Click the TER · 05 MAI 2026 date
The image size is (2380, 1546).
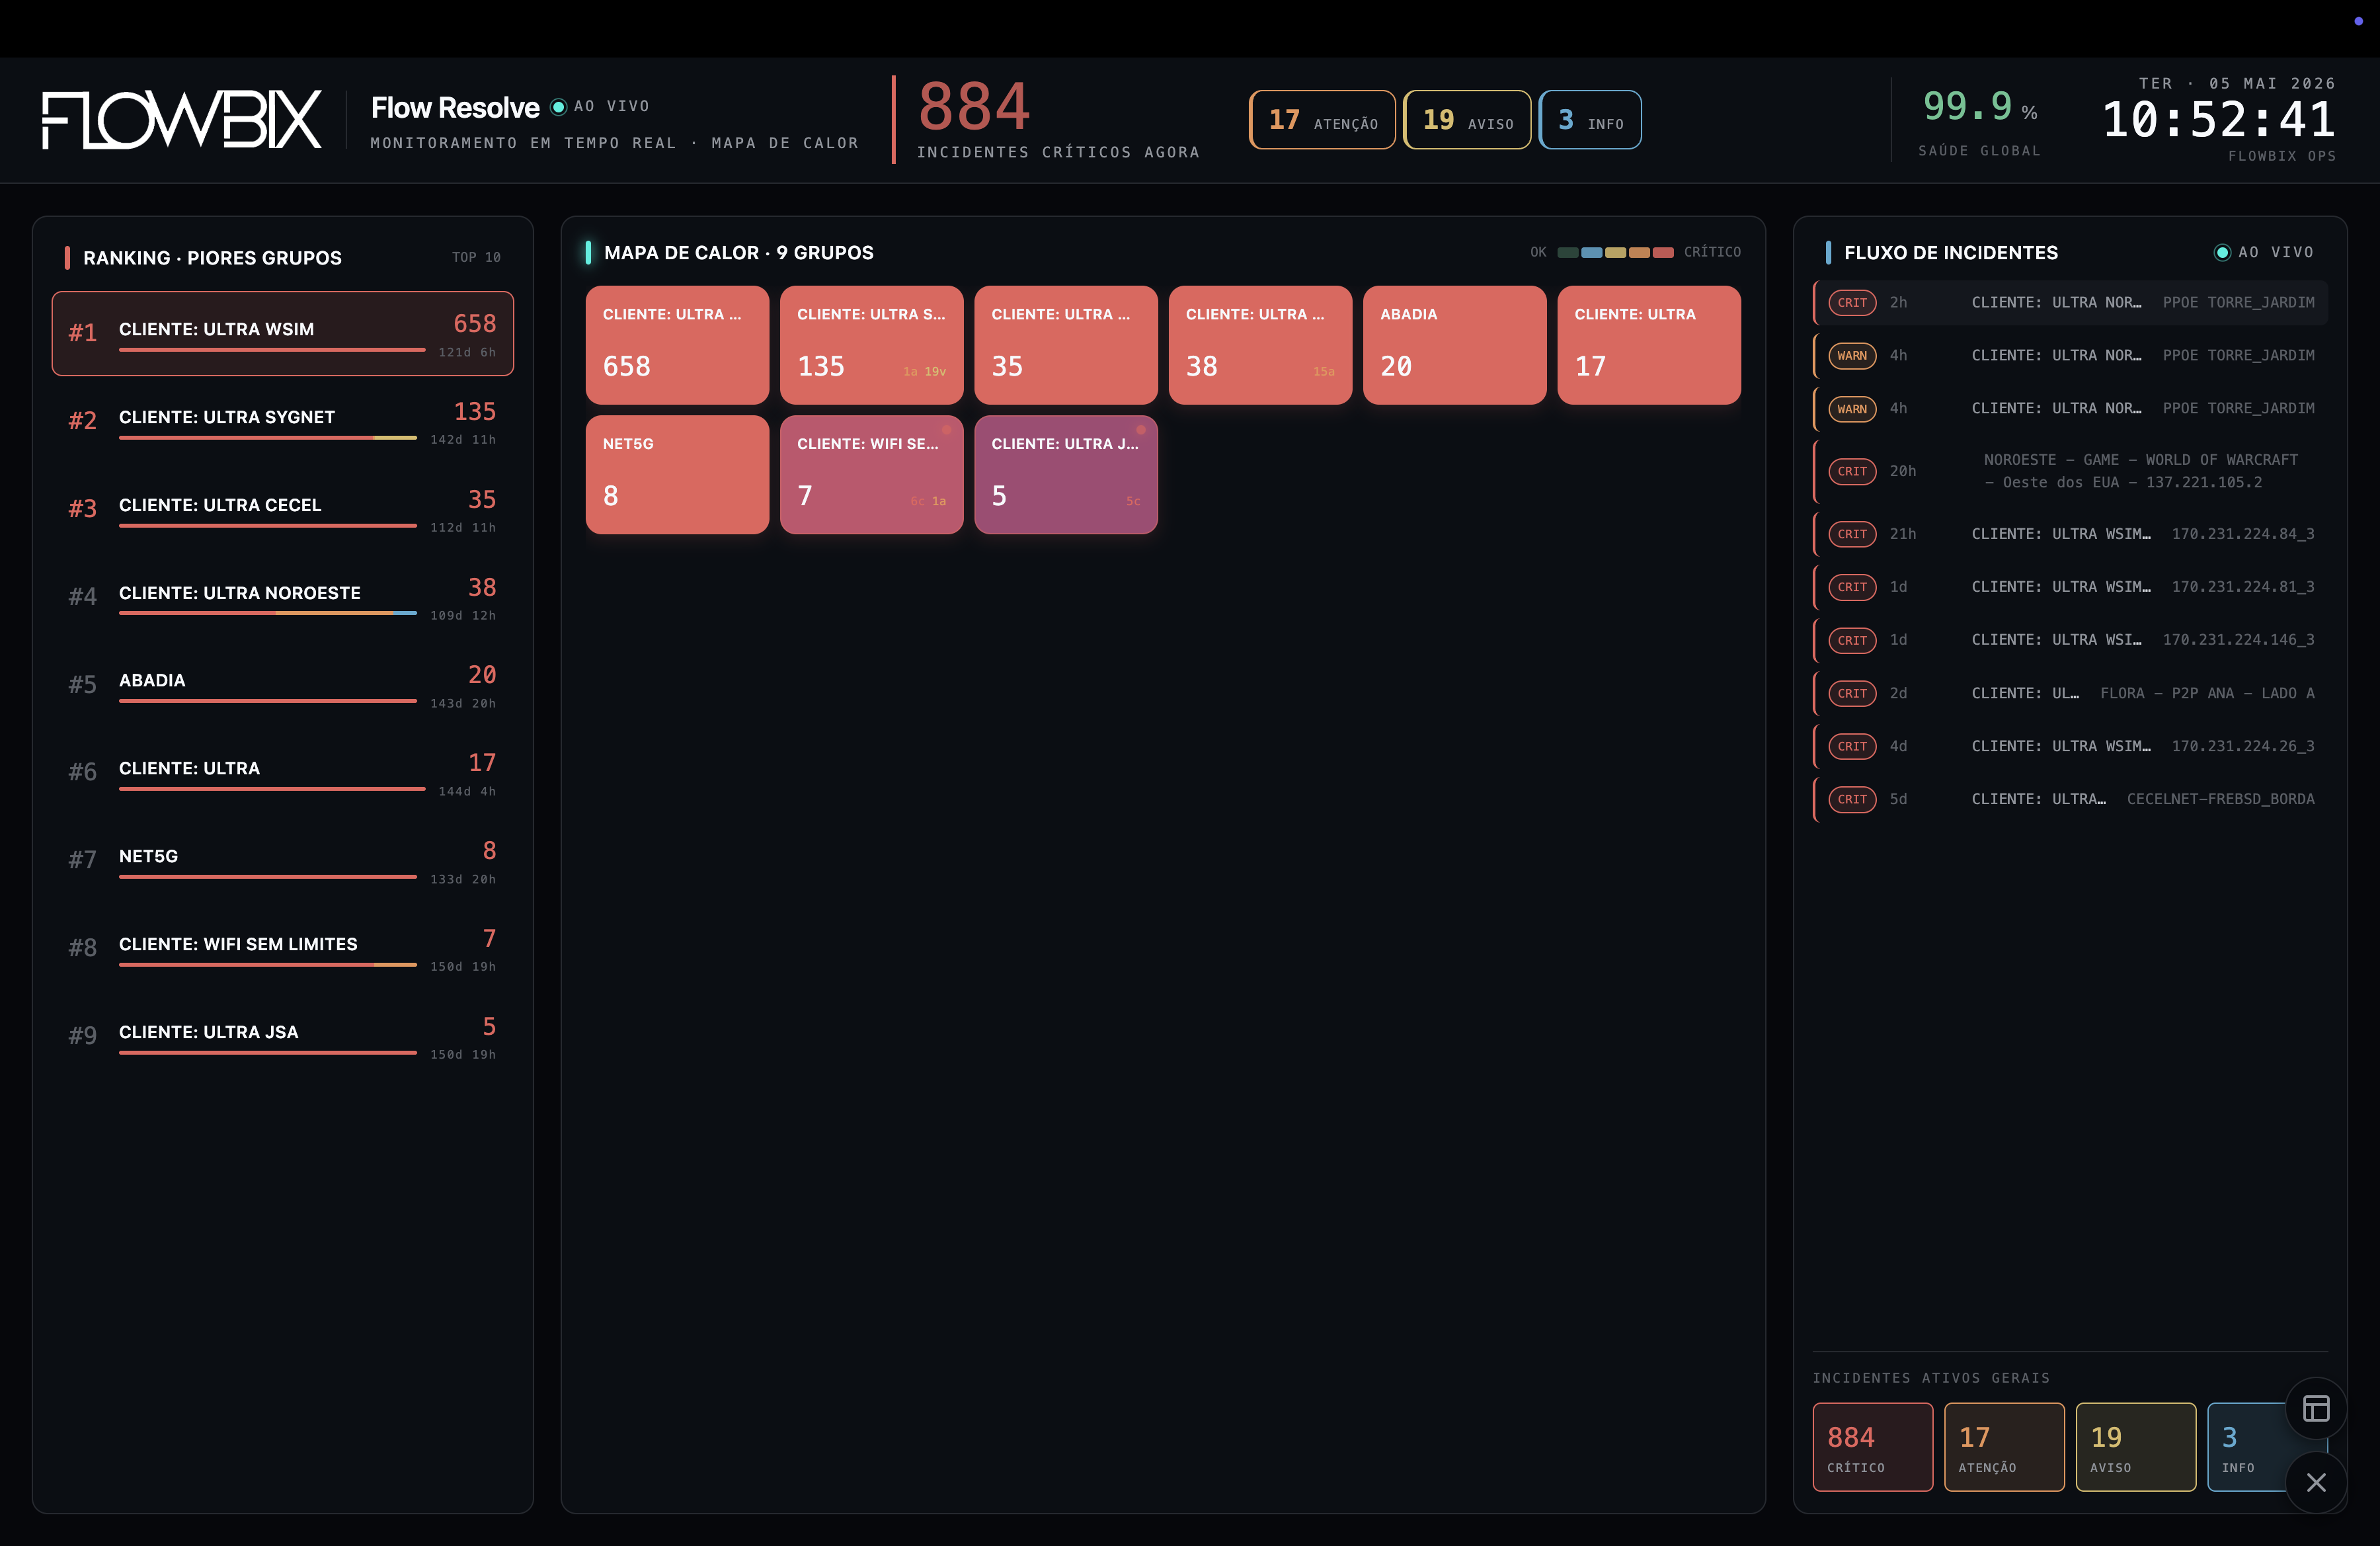[2237, 83]
